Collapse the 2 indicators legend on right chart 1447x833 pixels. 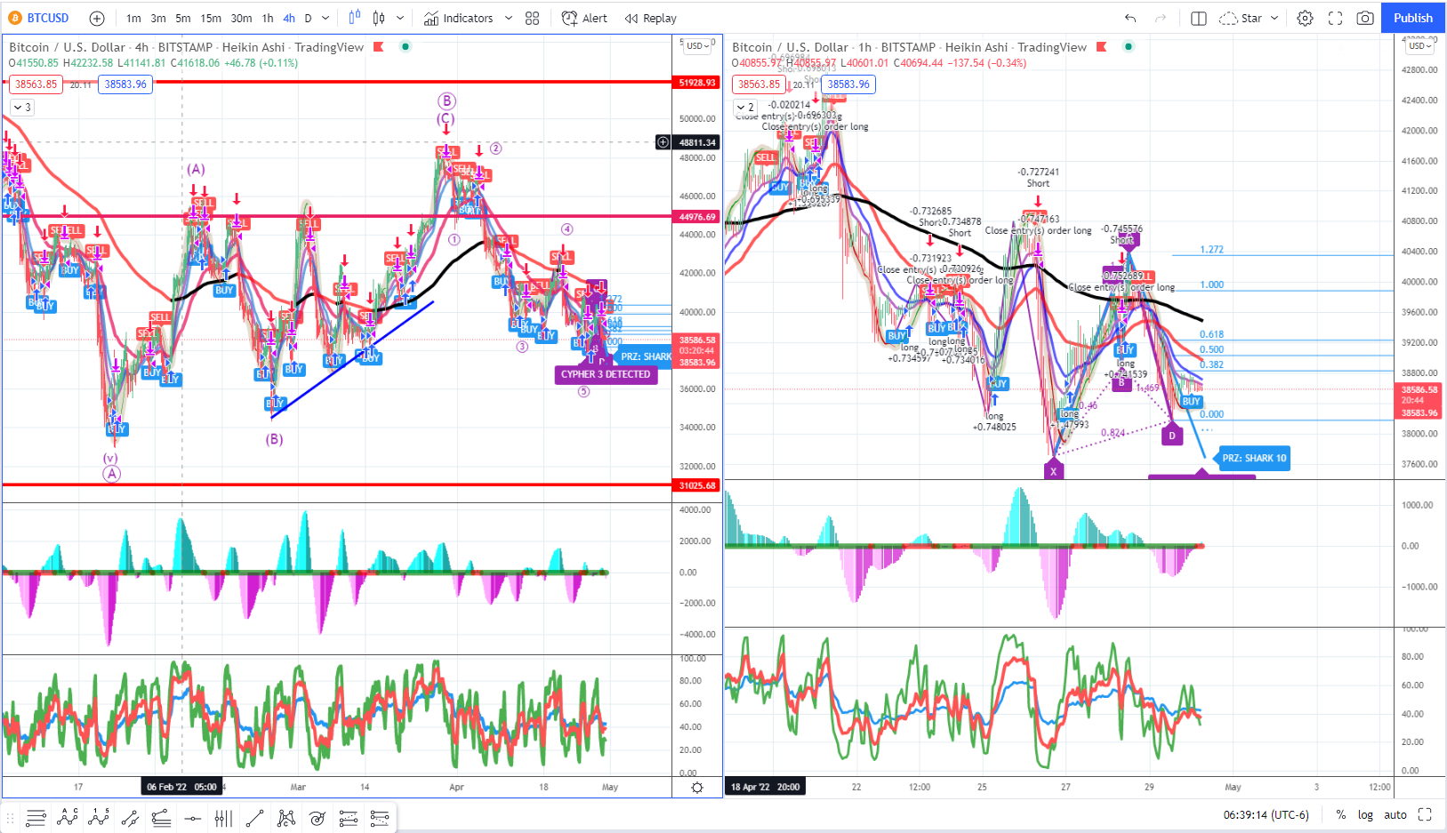744,108
